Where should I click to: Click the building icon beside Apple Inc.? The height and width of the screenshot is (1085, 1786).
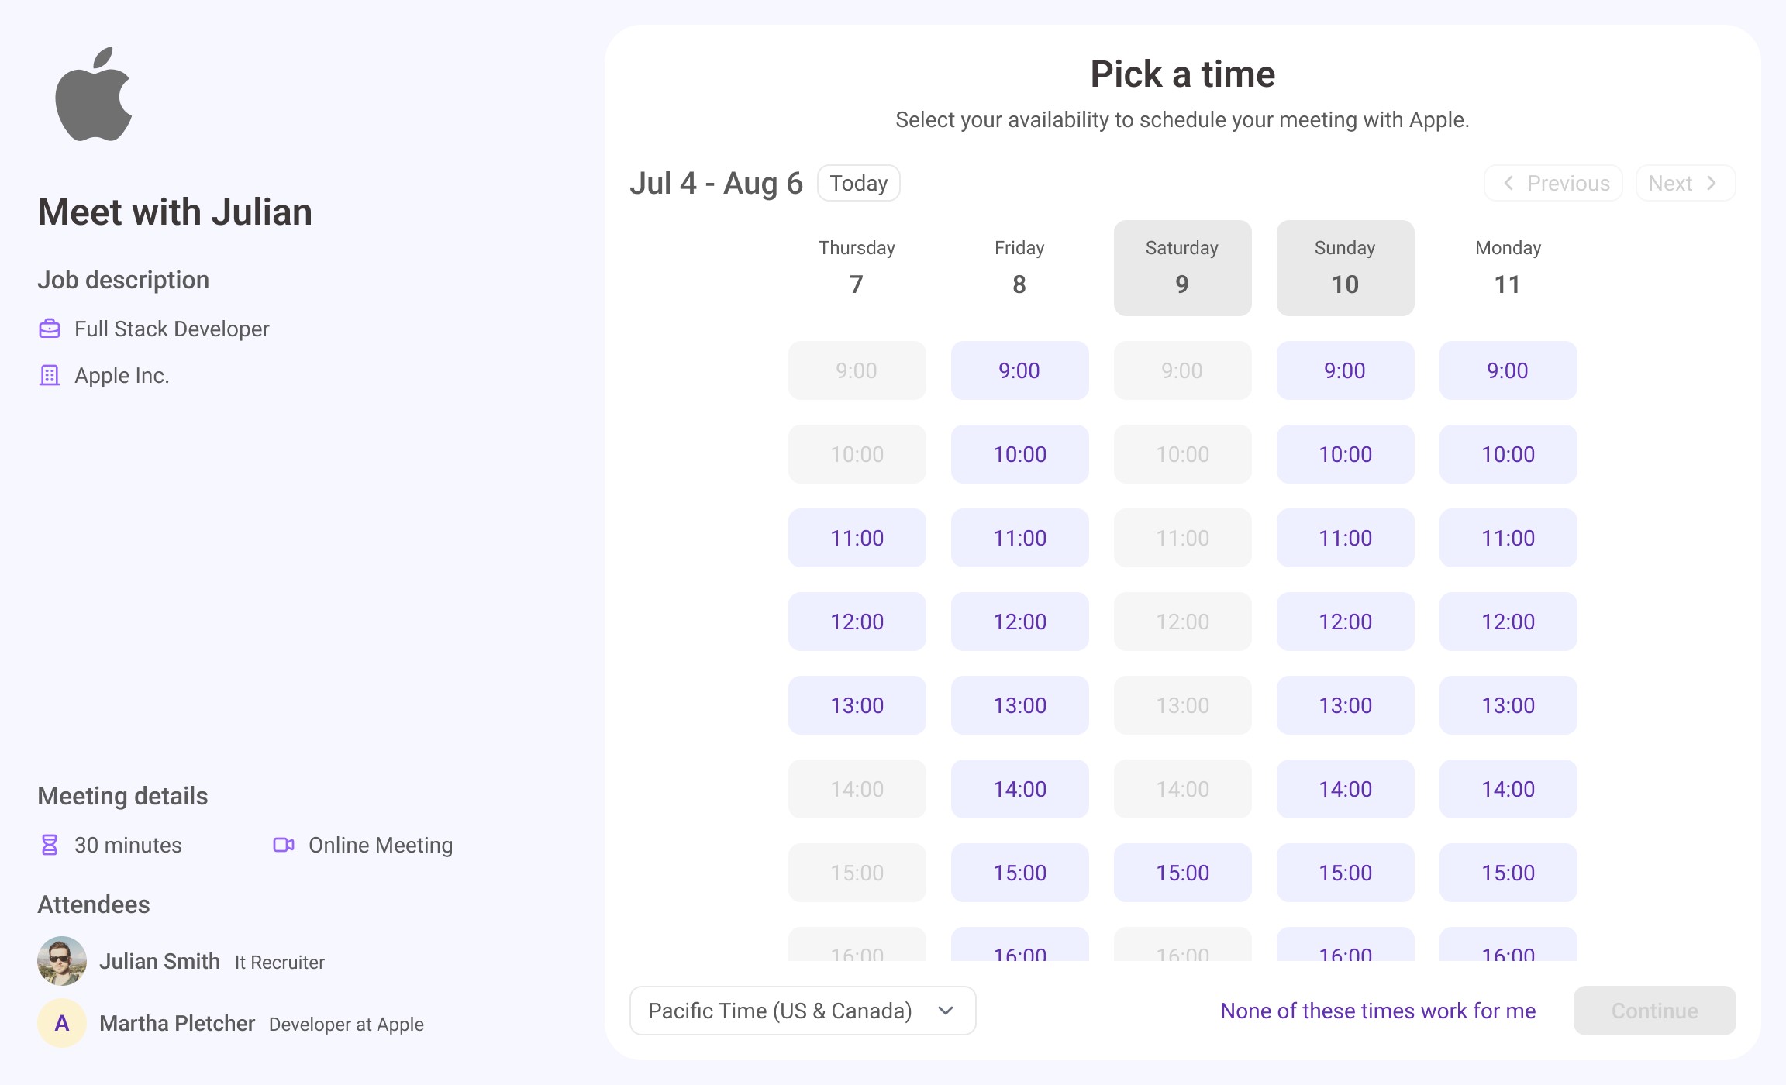(x=50, y=375)
